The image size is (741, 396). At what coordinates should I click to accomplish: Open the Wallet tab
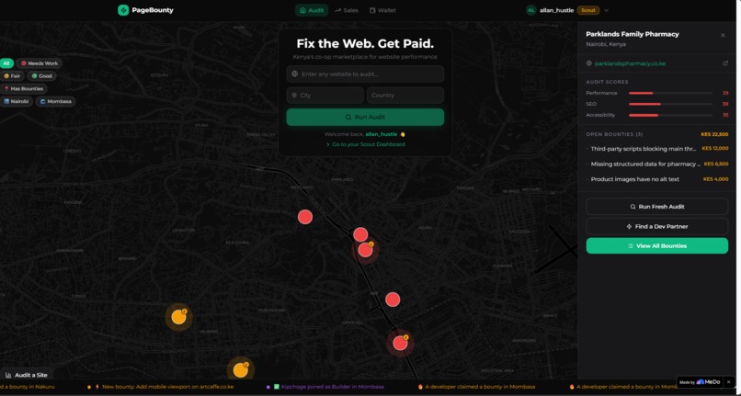(382, 10)
